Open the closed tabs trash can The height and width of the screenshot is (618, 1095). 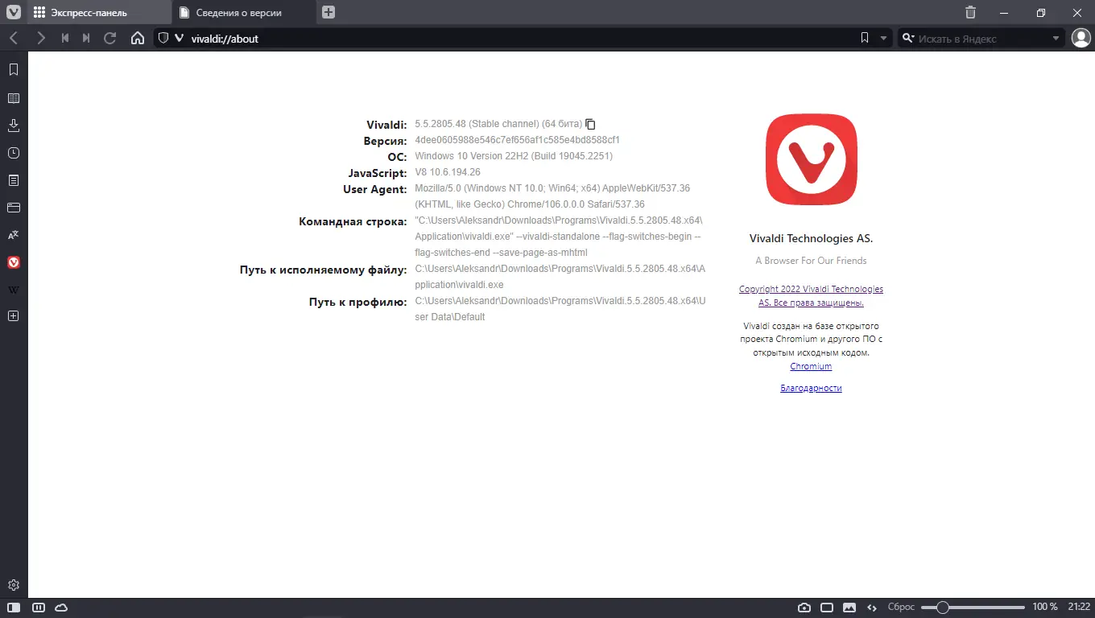(x=970, y=12)
